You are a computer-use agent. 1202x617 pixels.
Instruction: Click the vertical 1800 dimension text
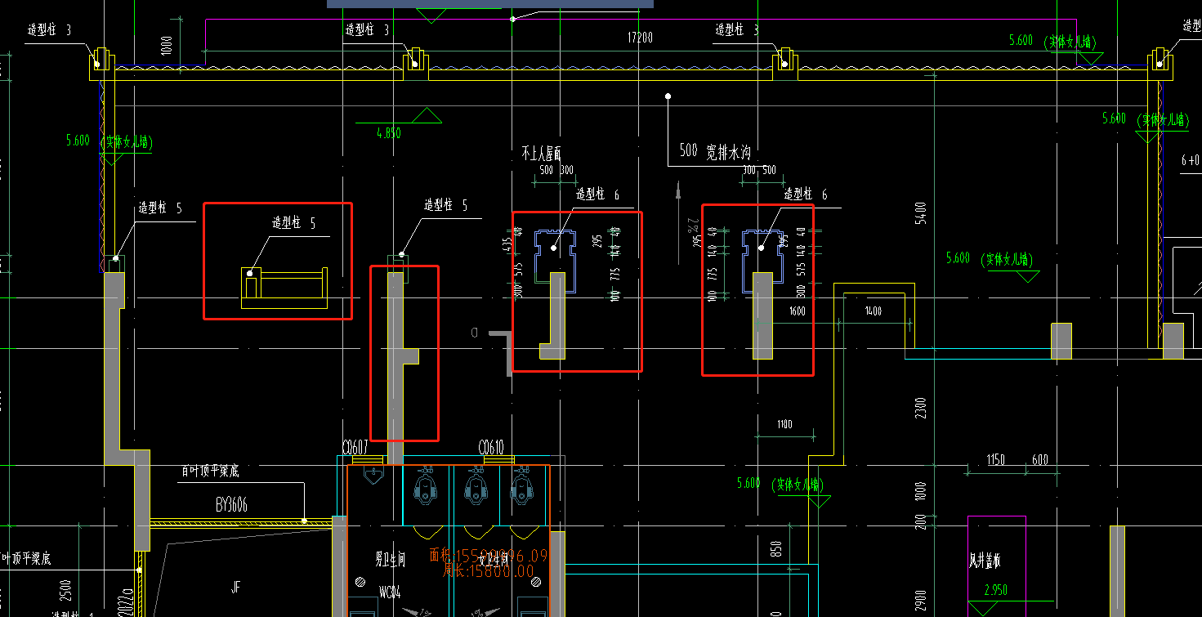pos(921,493)
